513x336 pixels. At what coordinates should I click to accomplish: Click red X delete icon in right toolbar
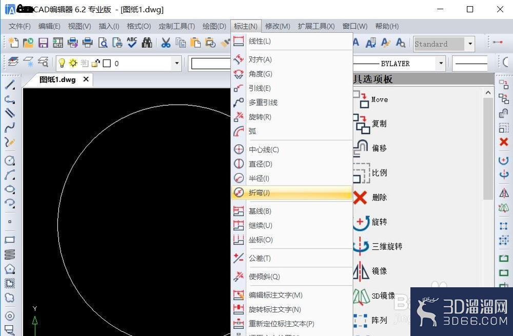(x=504, y=142)
